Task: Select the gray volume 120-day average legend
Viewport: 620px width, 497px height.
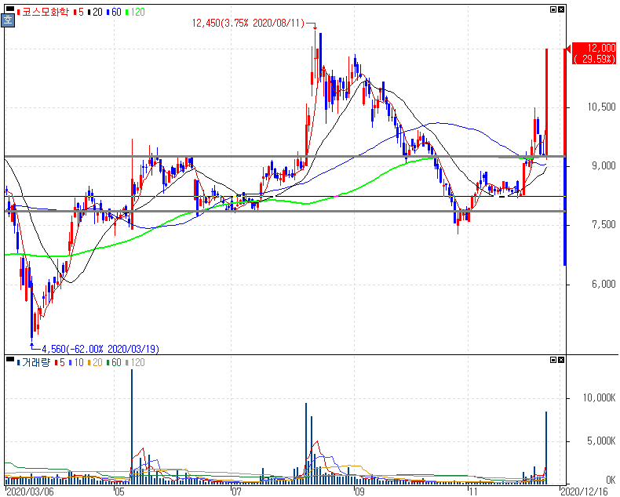Action: (x=135, y=362)
